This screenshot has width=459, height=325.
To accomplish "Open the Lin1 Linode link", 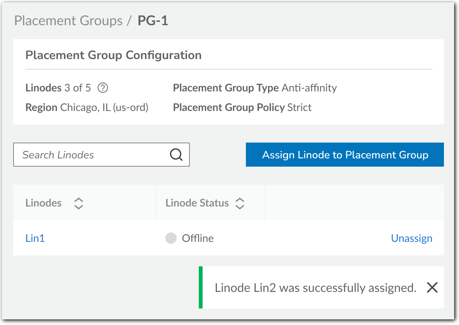I will coord(35,238).
